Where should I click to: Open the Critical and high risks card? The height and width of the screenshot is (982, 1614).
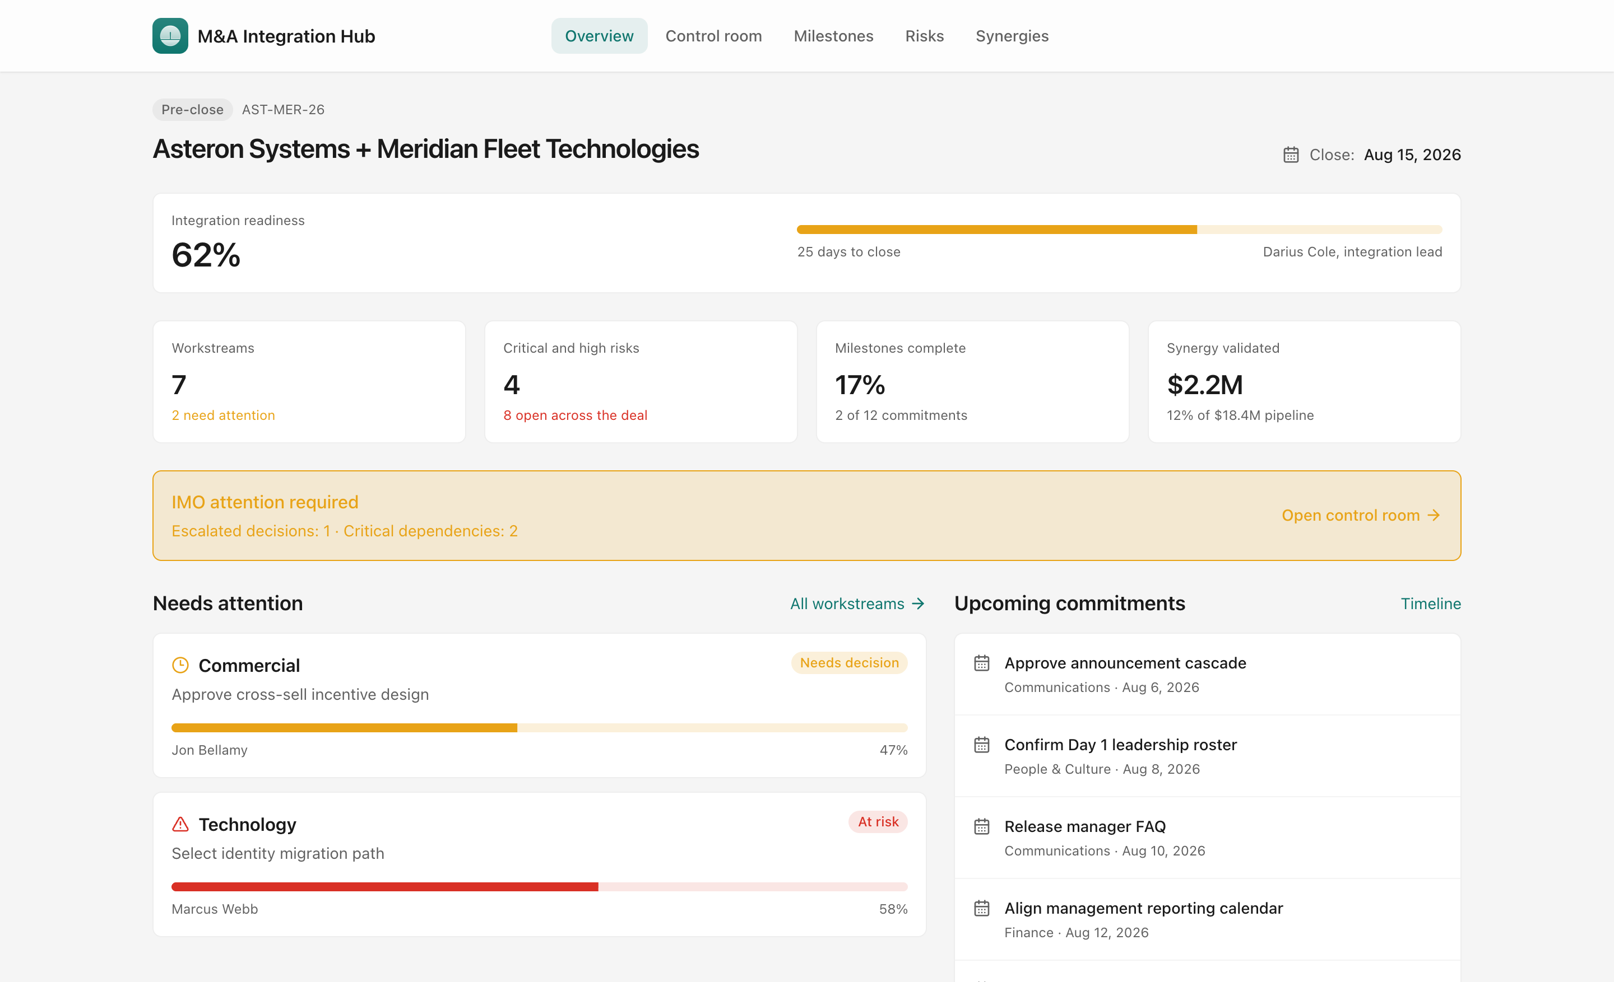641,382
